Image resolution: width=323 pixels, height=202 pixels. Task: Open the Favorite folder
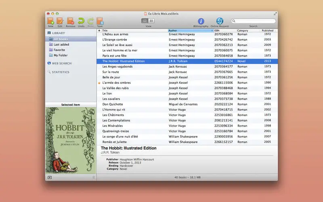pos(59,50)
